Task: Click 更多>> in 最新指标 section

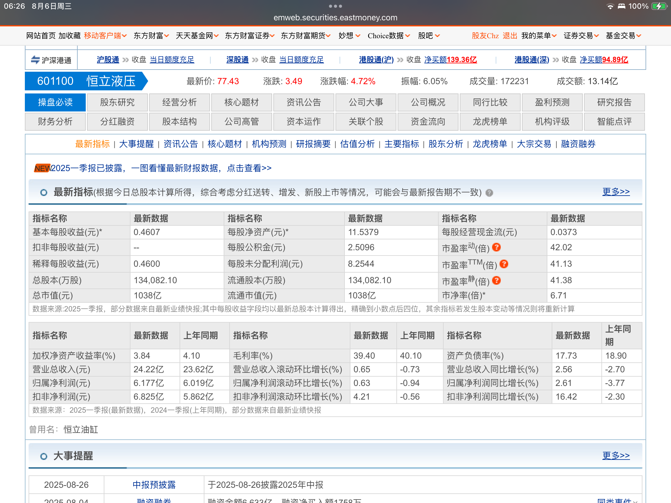Action: [616, 192]
